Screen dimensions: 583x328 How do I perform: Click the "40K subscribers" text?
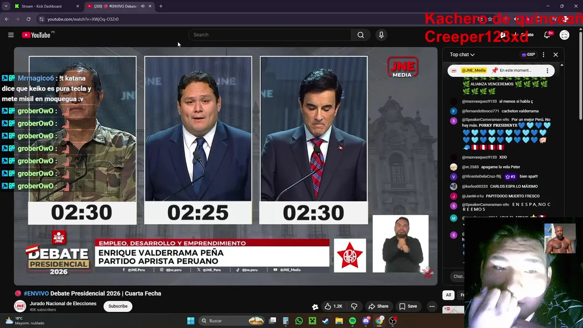click(x=43, y=310)
